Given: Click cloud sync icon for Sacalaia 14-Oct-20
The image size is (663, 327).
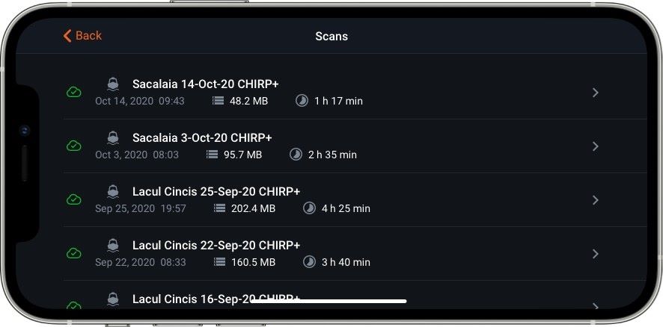Looking at the screenshot, I should tap(74, 93).
